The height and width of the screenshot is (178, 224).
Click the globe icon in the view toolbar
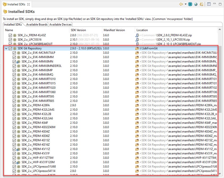tap(196, 4)
